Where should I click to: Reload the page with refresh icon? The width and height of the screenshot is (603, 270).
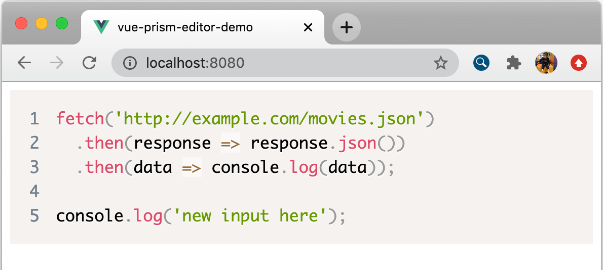90,63
